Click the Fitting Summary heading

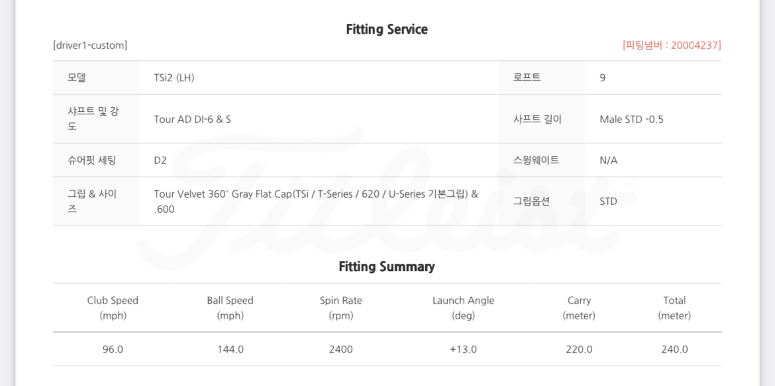(x=387, y=267)
